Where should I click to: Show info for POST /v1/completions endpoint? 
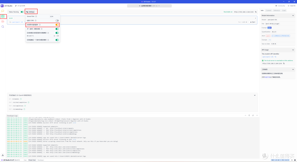click(x=25, y=106)
